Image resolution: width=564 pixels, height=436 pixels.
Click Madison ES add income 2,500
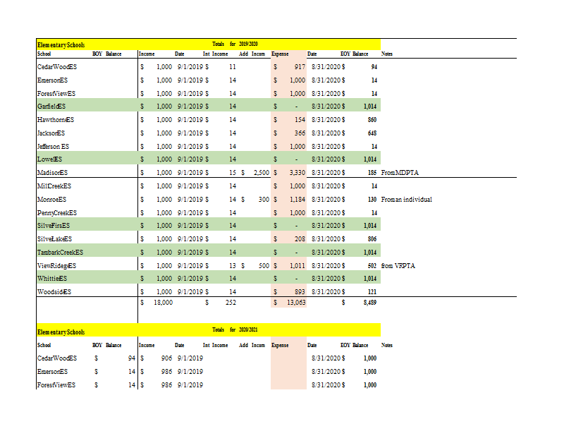pyautogui.click(x=261, y=173)
